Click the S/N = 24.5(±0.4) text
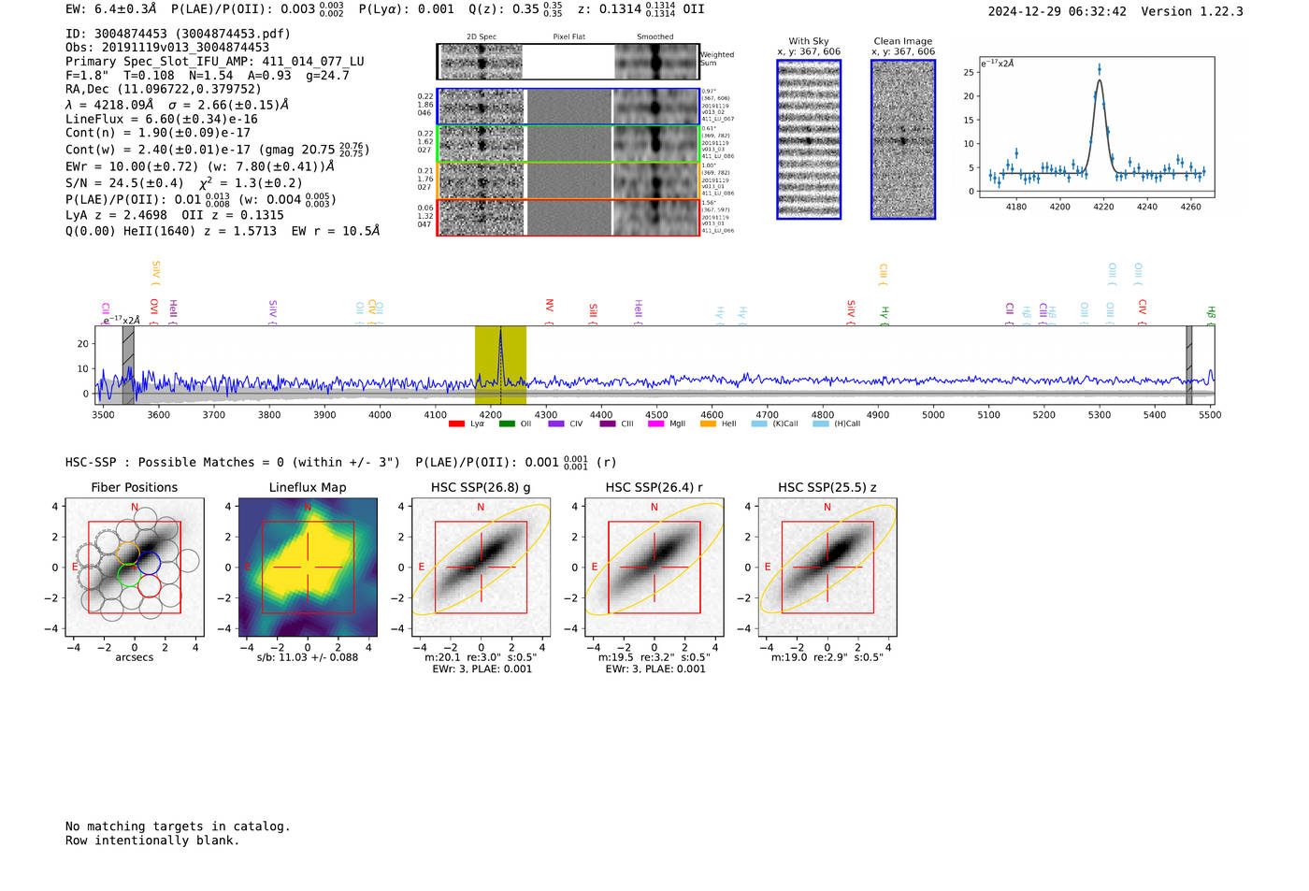The width and height of the screenshot is (1309, 891). coord(124,183)
